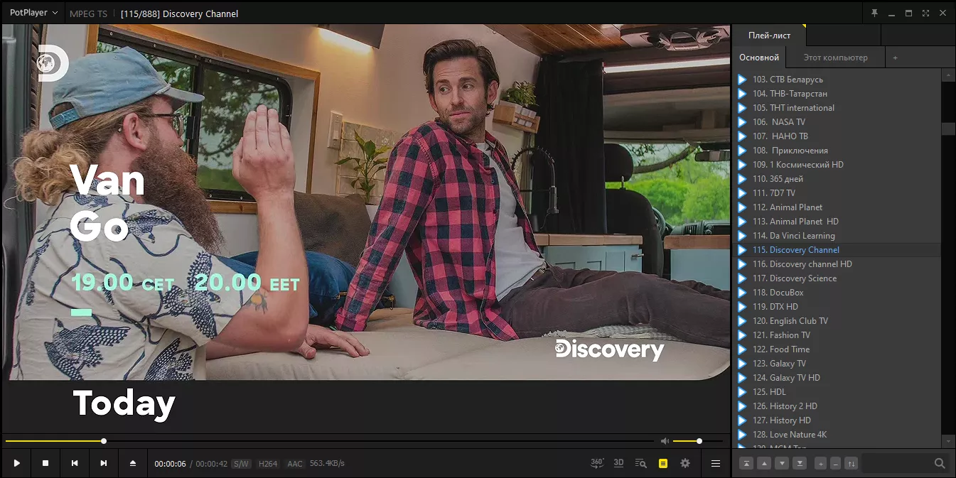Open the chapter and bookmark search icon
This screenshot has width=956, height=478.
point(640,463)
